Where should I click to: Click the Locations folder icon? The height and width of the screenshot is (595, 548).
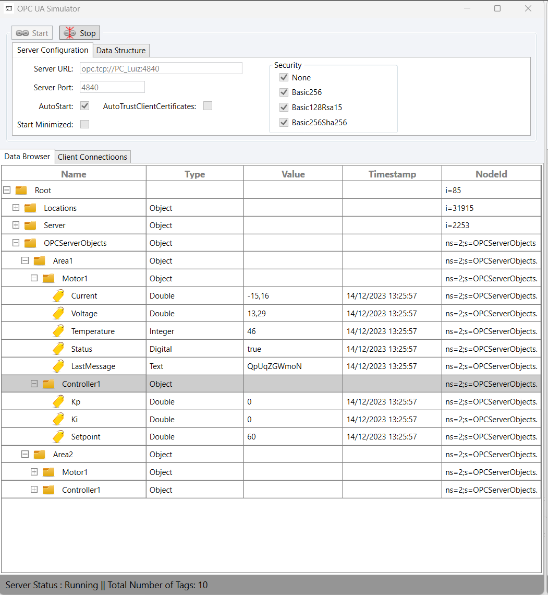pos(30,208)
